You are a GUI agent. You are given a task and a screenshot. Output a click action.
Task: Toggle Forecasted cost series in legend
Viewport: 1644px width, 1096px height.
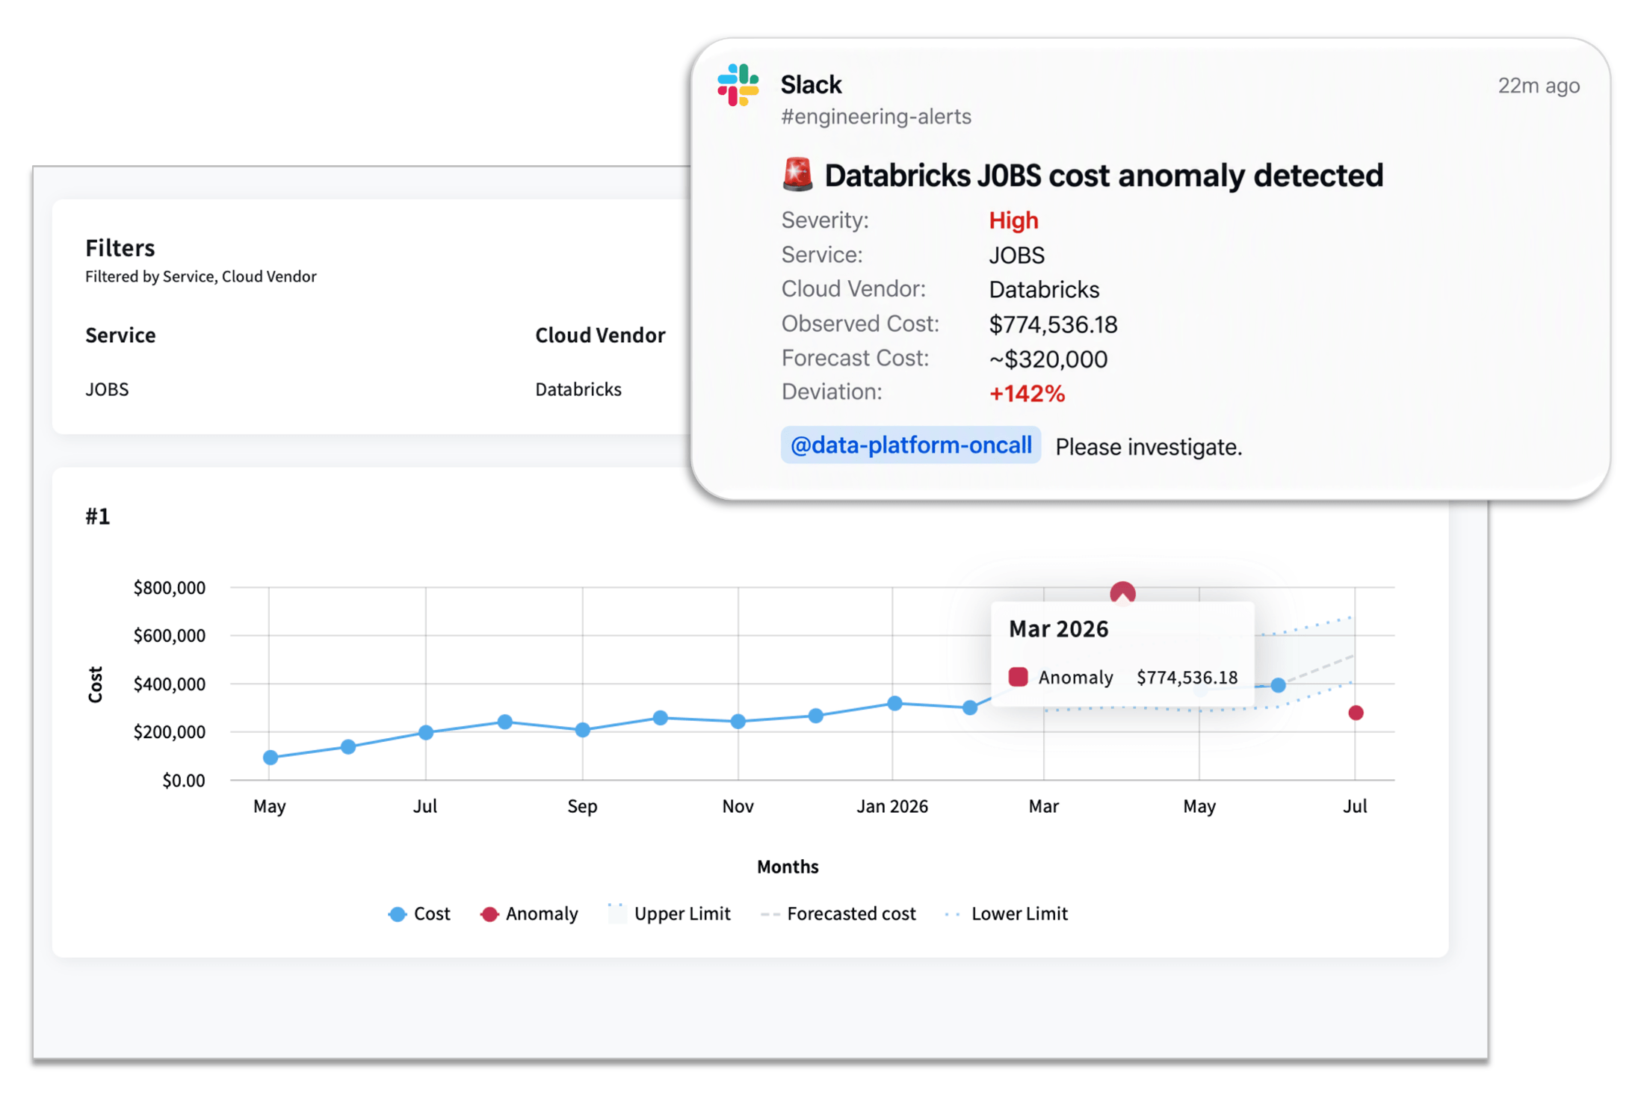pyautogui.click(x=838, y=914)
